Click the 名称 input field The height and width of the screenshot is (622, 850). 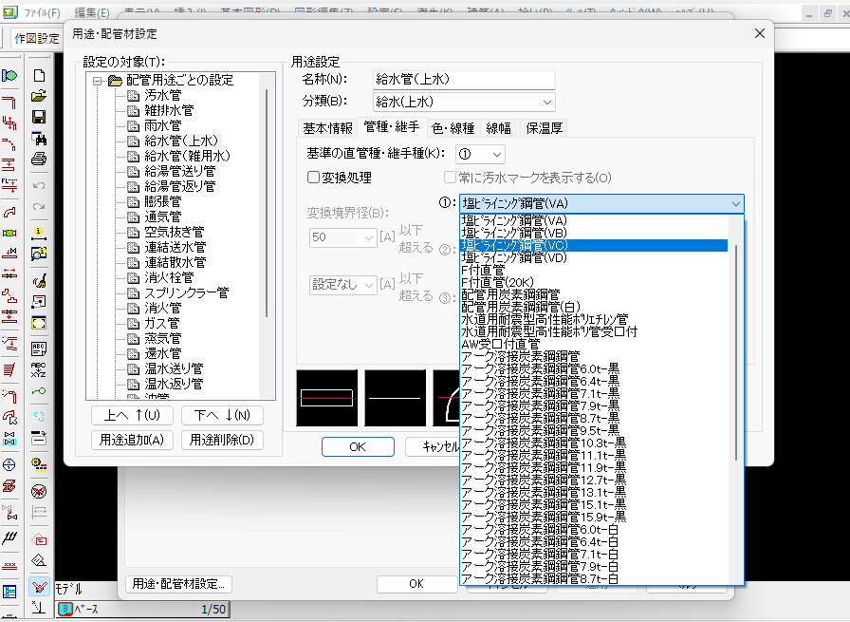[x=465, y=79]
